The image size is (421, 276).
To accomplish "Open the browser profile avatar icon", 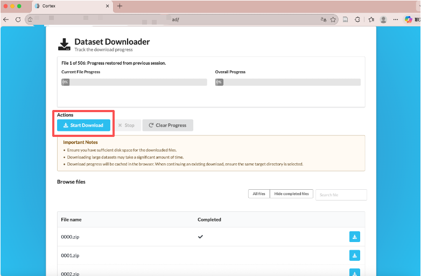I will [383, 19].
